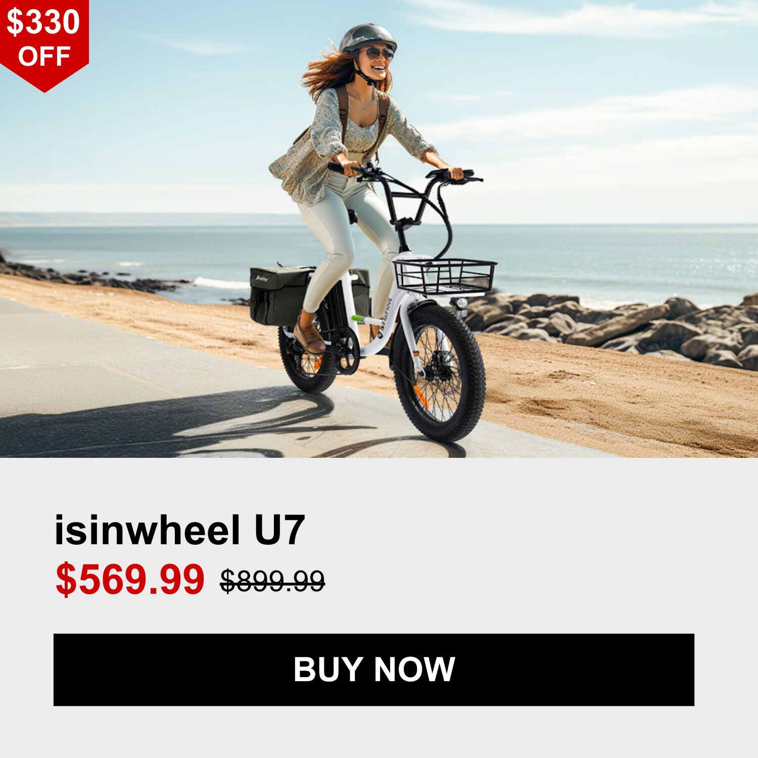Click the rider's sunglasses
The width and height of the screenshot is (758, 758).
click(377, 53)
